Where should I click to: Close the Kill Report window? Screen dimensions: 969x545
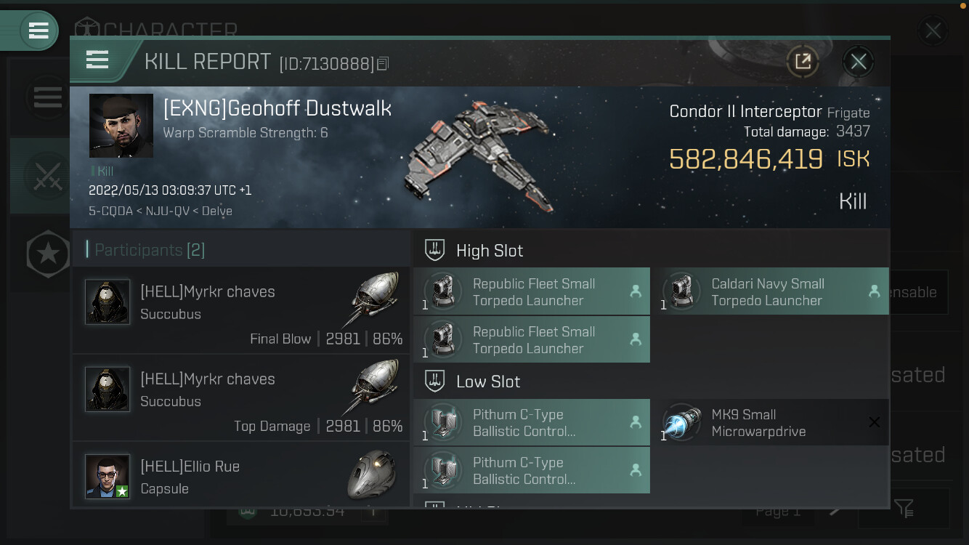click(x=858, y=62)
